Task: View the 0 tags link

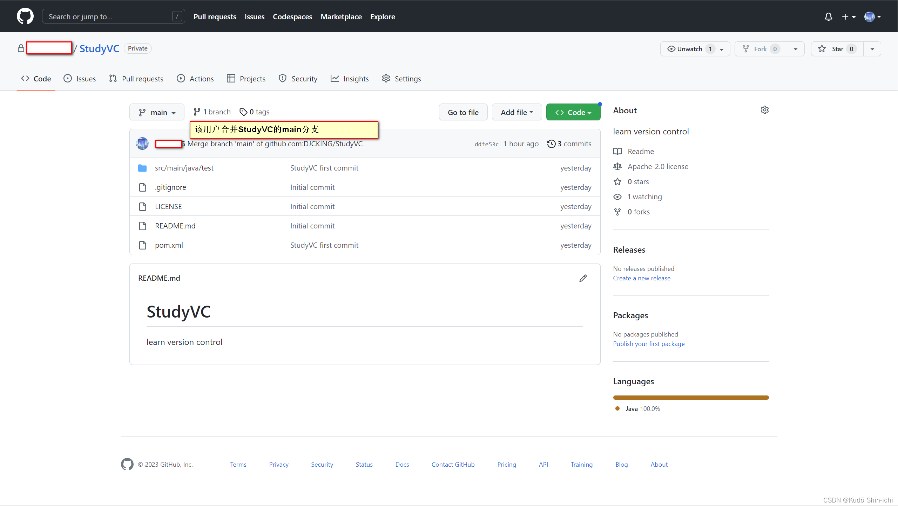Action: pos(255,112)
